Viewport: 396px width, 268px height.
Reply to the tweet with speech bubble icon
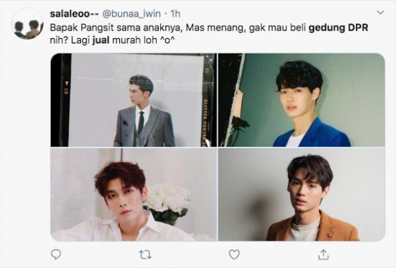(x=56, y=255)
